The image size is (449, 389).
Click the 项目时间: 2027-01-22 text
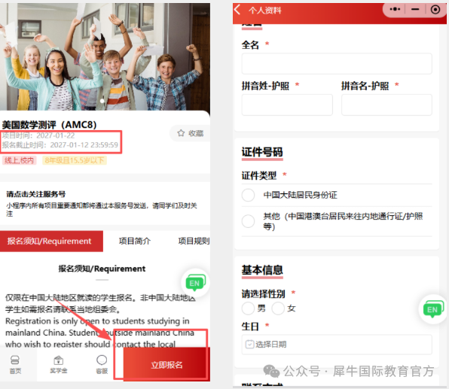click(38, 135)
